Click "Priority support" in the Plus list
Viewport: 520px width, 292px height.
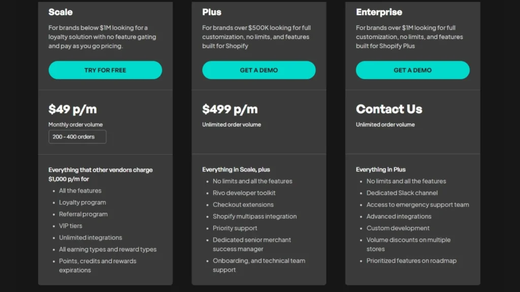click(x=235, y=228)
